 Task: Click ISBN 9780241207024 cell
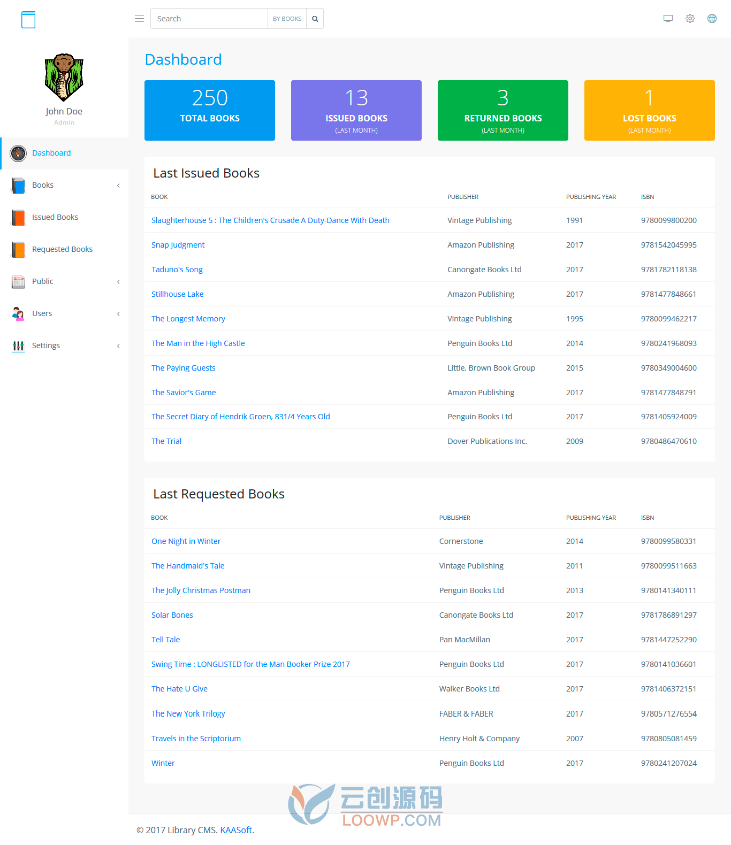click(x=669, y=763)
